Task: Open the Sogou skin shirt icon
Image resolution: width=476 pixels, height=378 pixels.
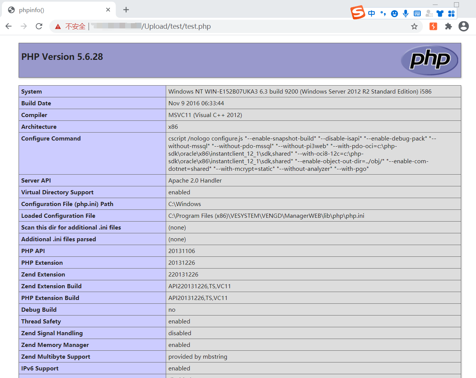Action: click(440, 14)
